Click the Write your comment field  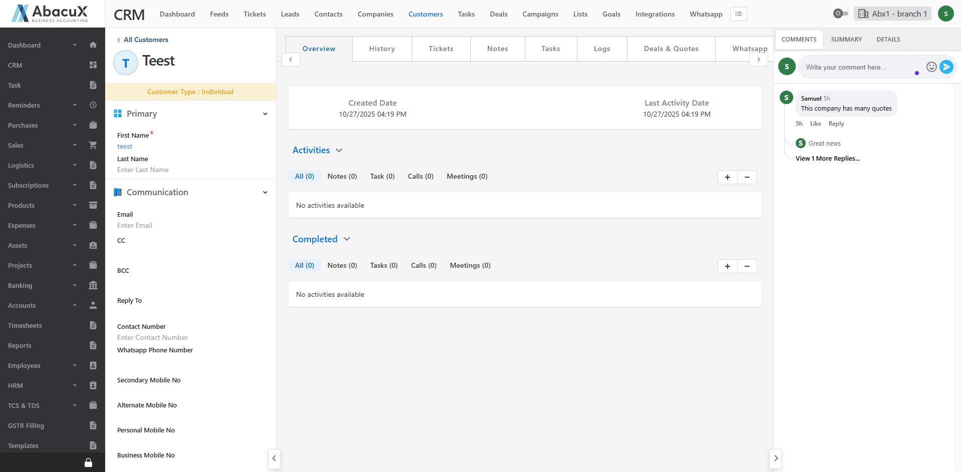pos(856,67)
